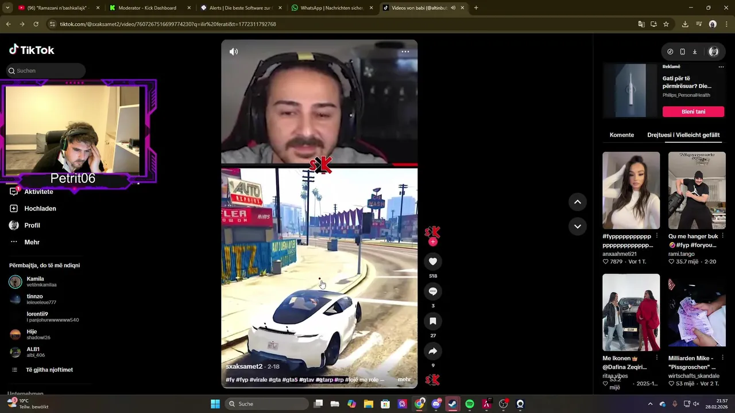Open Chrome downloads icon
The height and width of the screenshot is (413, 735).
click(685, 24)
